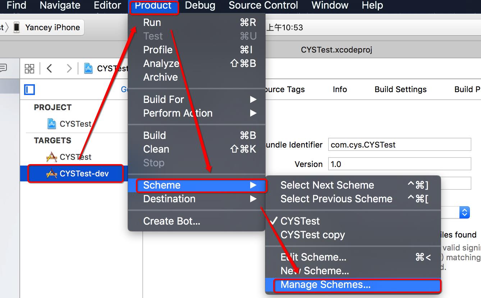Select the checked CYSTest scheme
The width and height of the screenshot is (481, 298).
pos(353,221)
